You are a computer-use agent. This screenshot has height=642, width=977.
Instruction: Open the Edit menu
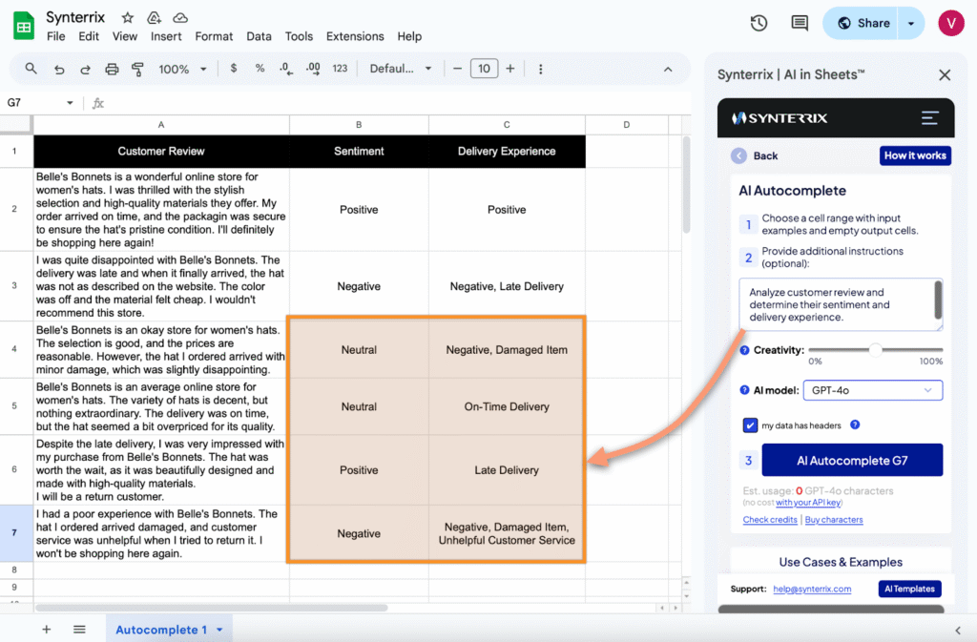click(89, 37)
